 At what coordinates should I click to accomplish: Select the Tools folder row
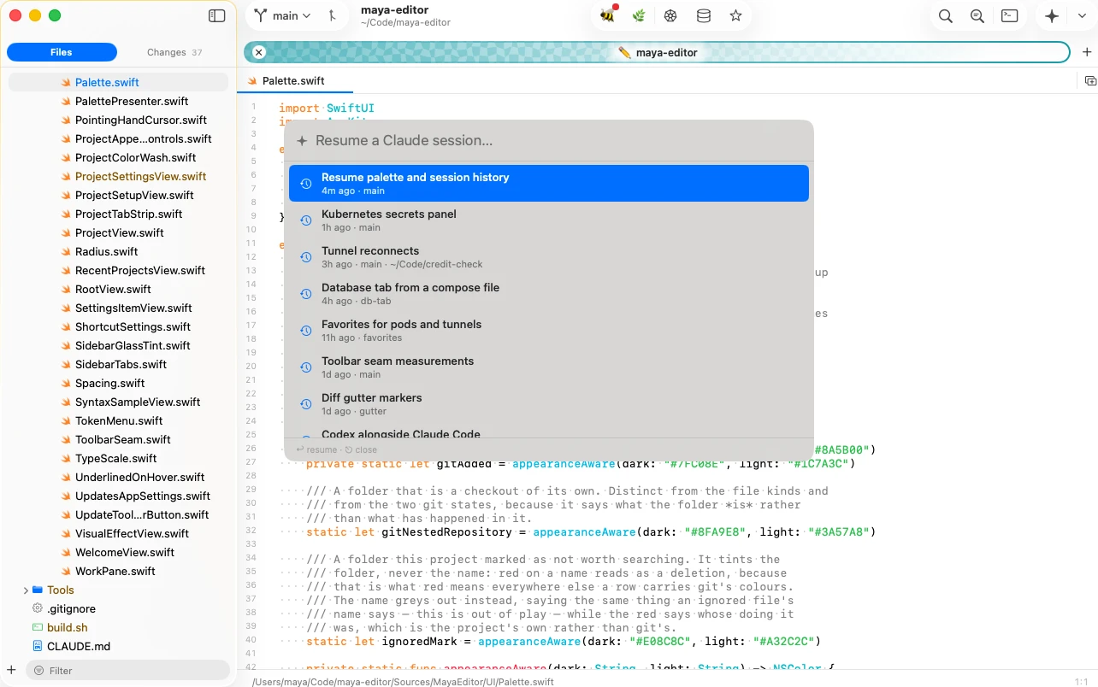pyautogui.click(x=118, y=590)
